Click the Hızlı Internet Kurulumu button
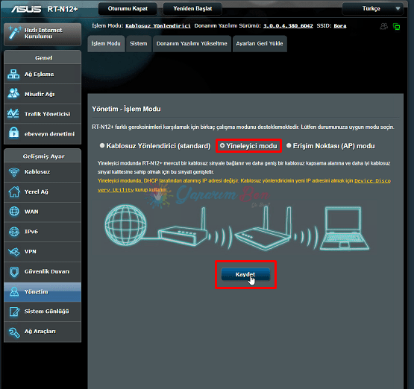The width and height of the screenshot is (414, 389). (43, 34)
